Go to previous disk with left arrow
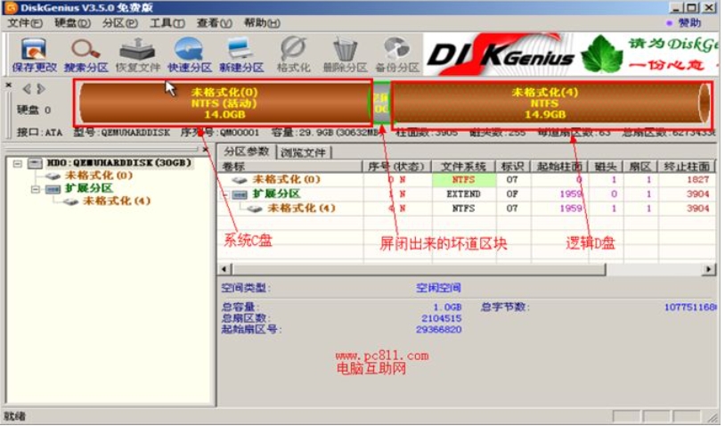This screenshot has height=426, width=725. (27, 89)
